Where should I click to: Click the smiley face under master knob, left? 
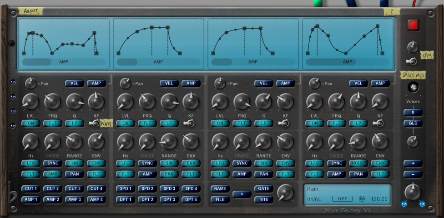point(403,204)
